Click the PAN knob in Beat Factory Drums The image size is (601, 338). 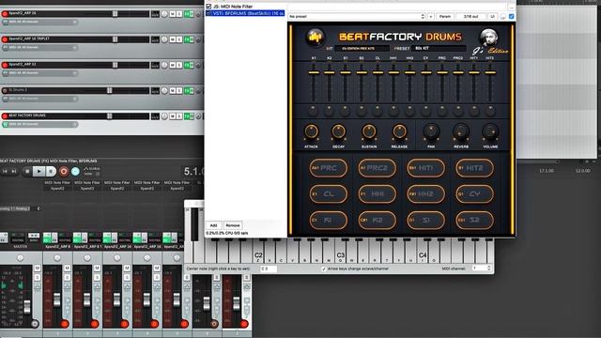coord(431,131)
